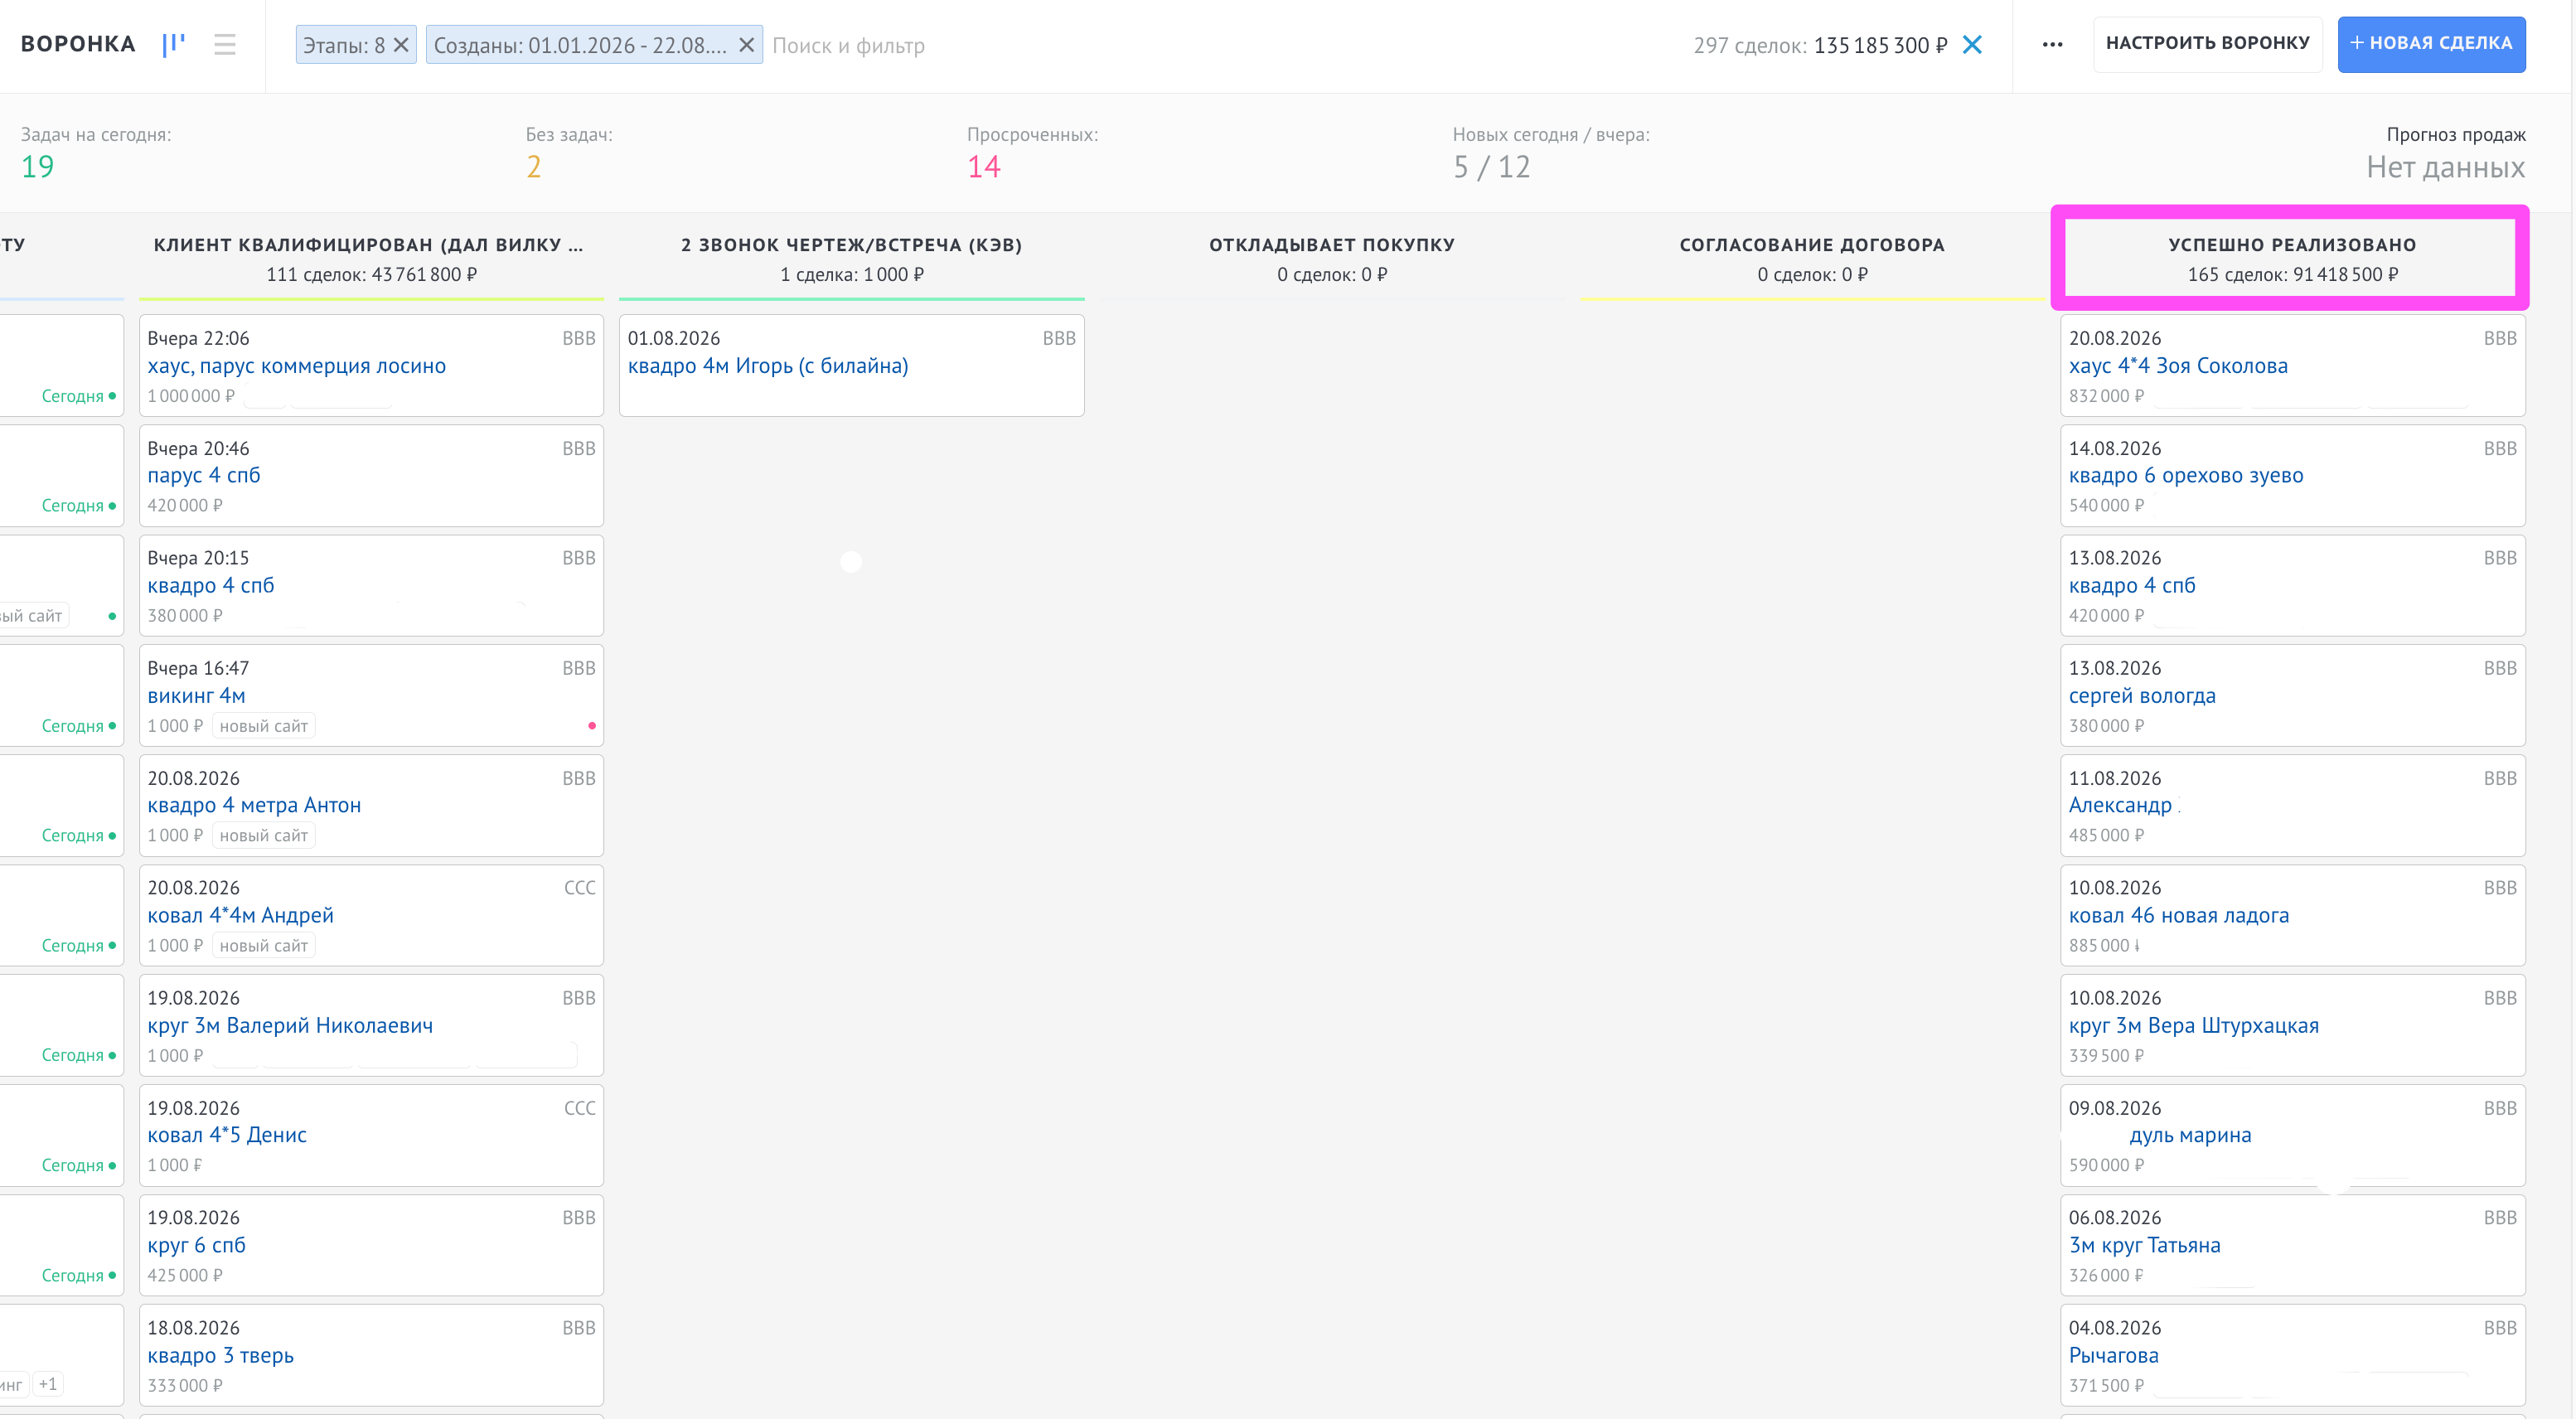Screen dimensions: 2576x1419
Task: Open deal ковал 46 новая ладога
Action: pos(2179,916)
